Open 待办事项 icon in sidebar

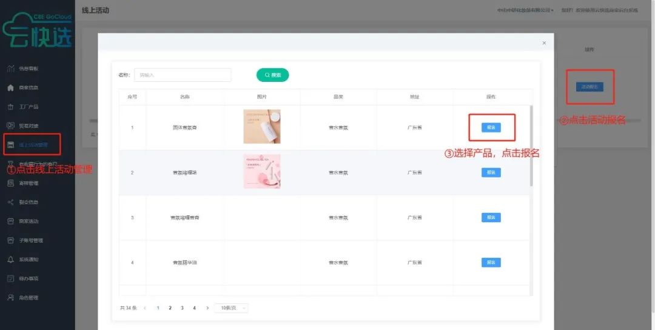(10, 278)
